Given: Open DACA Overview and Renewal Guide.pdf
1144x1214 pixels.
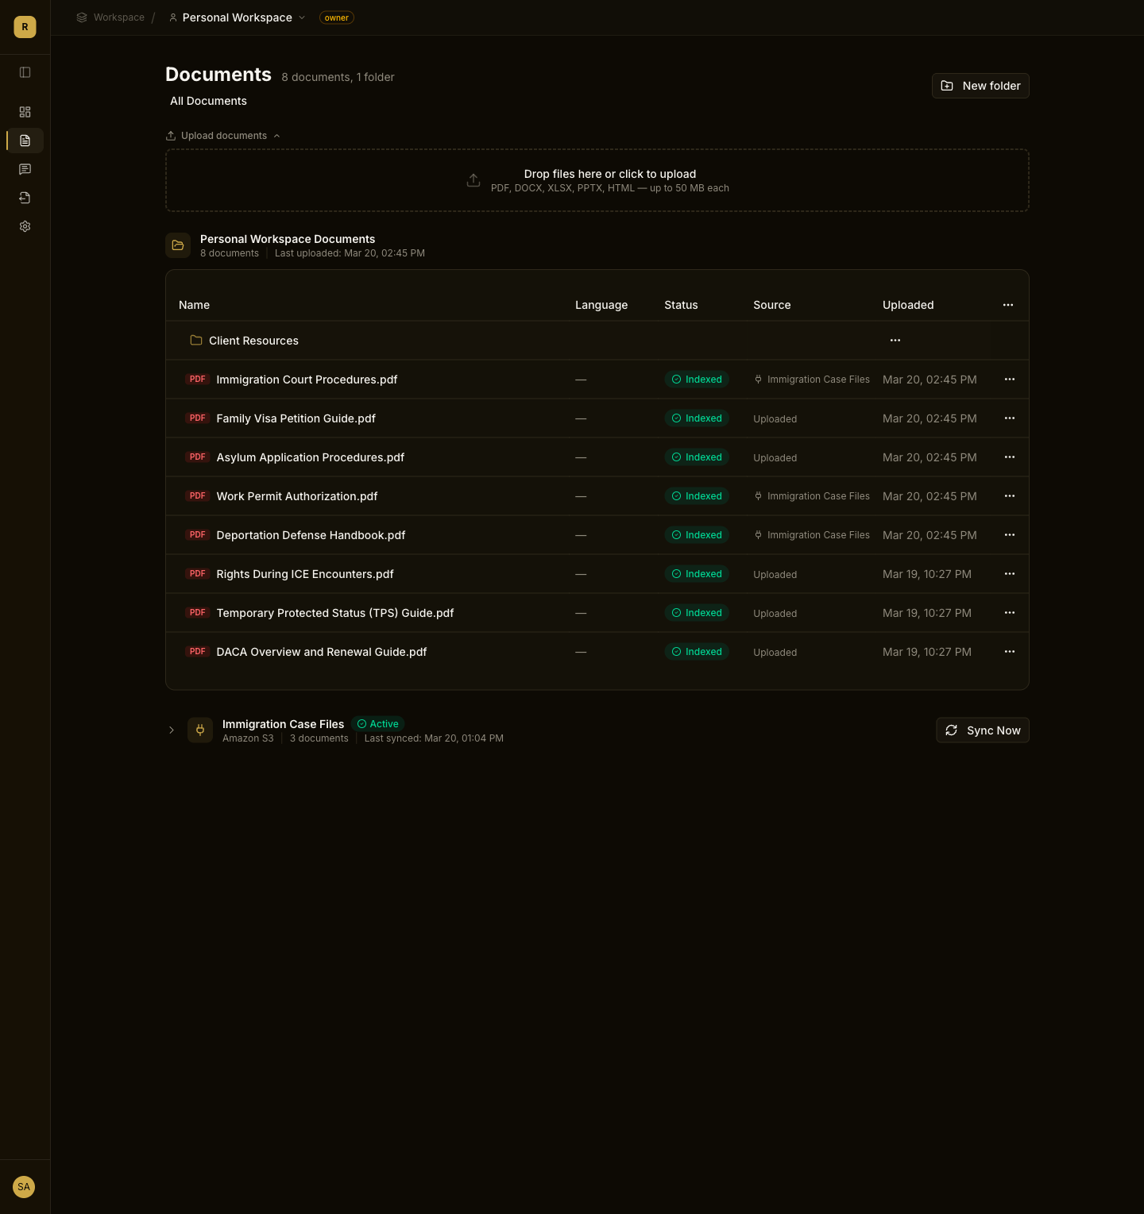Looking at the screenshot, I should 322,652.
